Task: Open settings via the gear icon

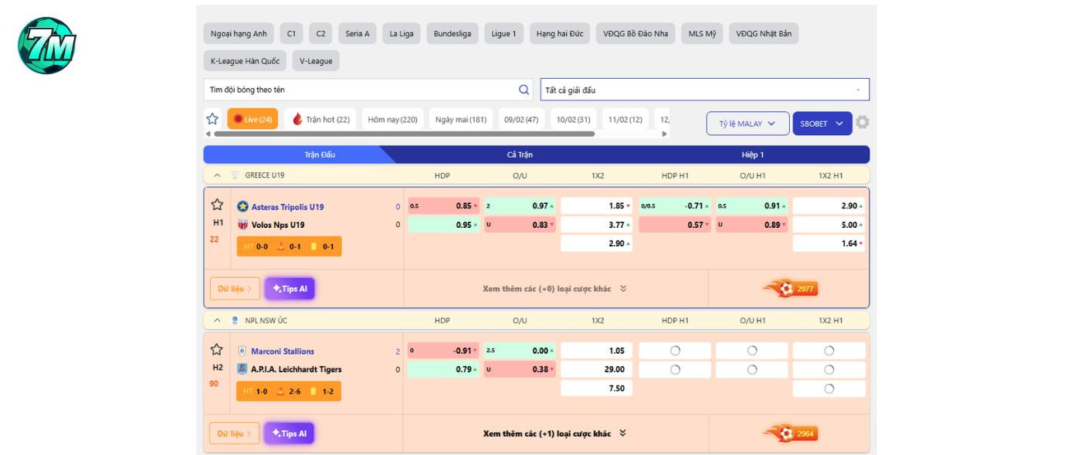Action: 862,123
